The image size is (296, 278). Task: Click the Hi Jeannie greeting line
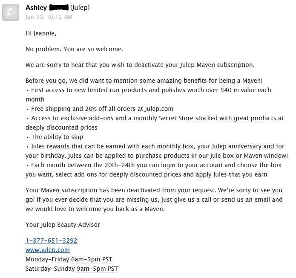(40, 33)
